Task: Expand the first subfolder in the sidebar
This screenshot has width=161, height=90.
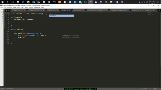Action: (x=3, y=14)
